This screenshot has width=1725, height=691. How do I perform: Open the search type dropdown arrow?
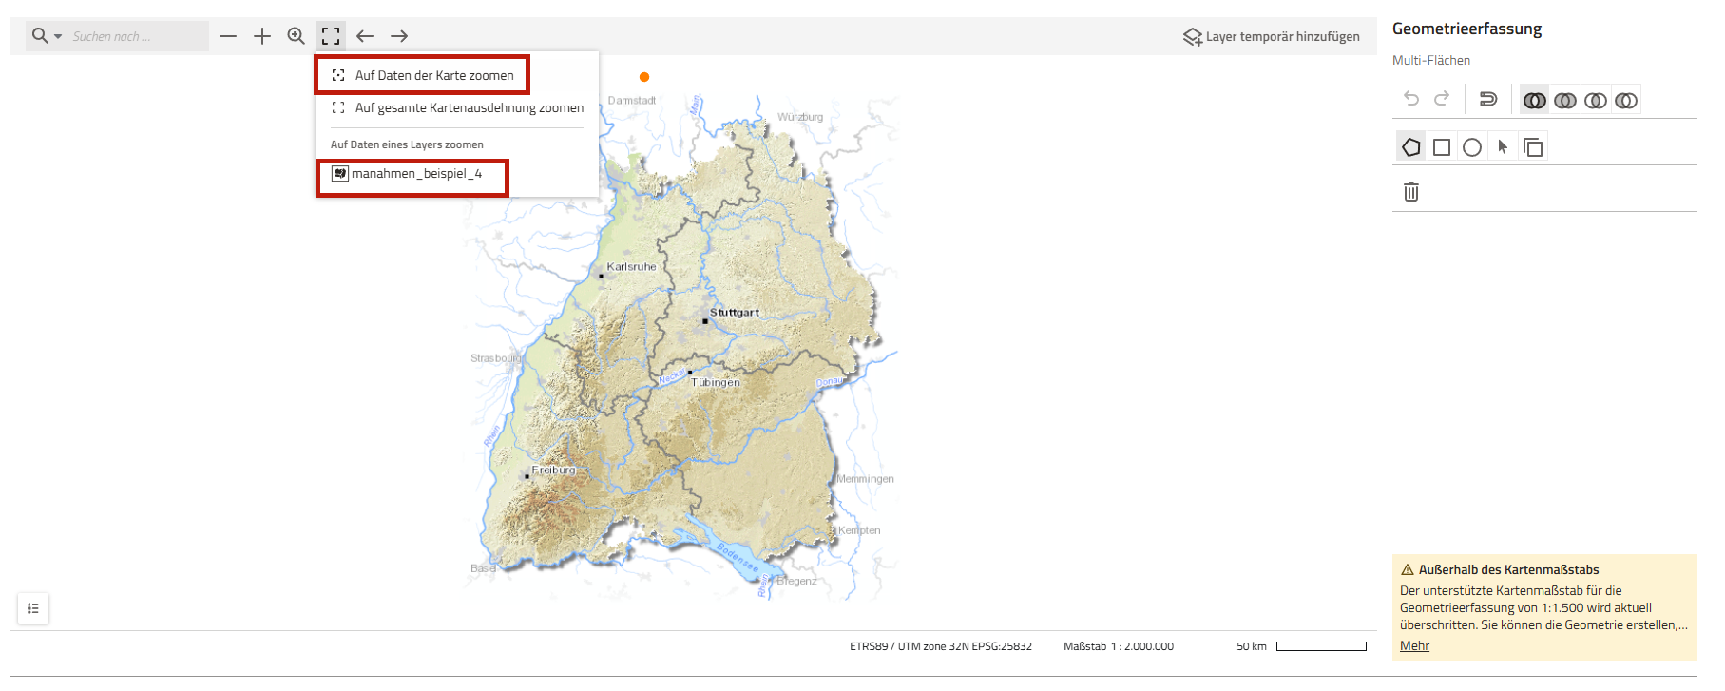click(58, 37)
